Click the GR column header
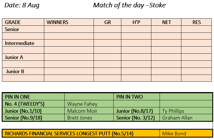This screenshot has width=214, height=139. 107,22
